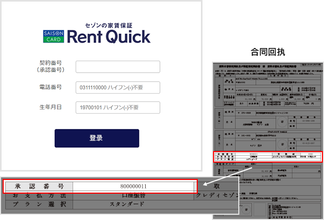Focus the 電話番号 input field
This screenshot has width=324, height=220.
[118, 87]
